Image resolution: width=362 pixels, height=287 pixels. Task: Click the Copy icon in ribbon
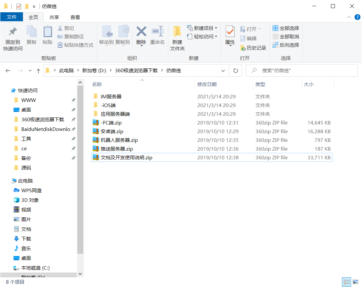(31, 31)
